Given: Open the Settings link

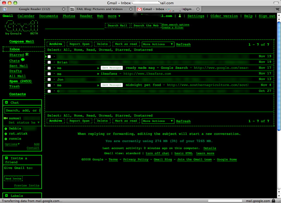Looking at the screenshot, I should tap(196, 16).
